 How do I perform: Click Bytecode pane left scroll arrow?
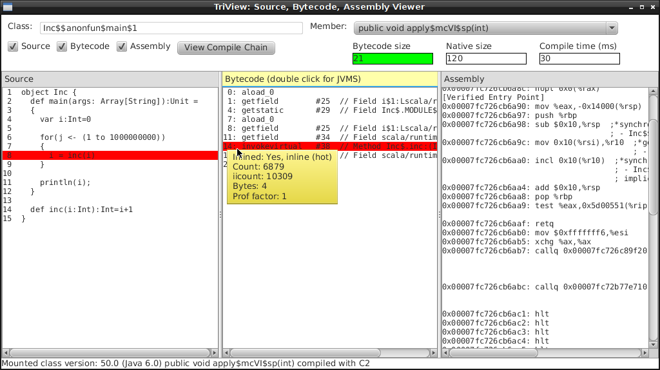click(226, 353)
